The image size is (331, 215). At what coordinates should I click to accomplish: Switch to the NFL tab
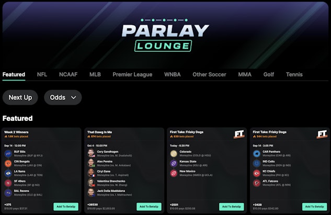42,74
